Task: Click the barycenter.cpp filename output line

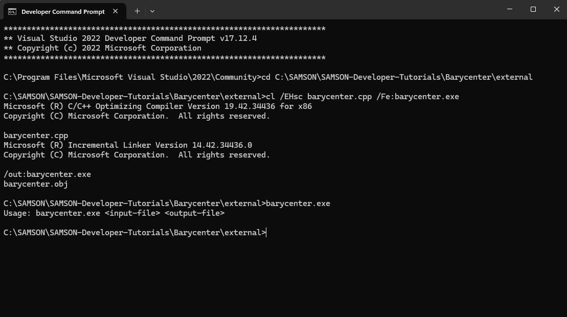Action: coord(35,135)
